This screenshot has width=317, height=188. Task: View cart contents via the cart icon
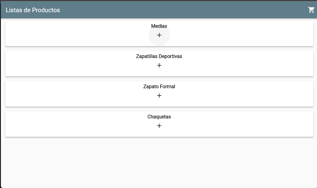tap(311, 10)
